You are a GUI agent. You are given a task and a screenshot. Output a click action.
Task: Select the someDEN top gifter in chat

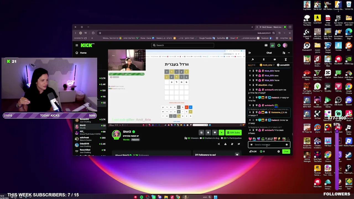click(283, 65)
